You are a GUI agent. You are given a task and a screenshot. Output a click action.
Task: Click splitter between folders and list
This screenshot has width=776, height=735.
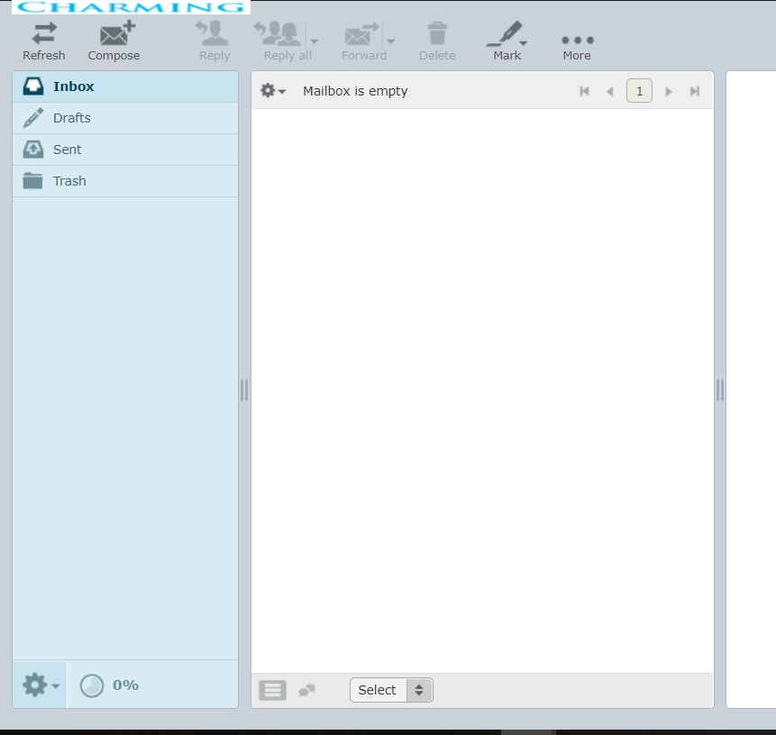point(244,390)
